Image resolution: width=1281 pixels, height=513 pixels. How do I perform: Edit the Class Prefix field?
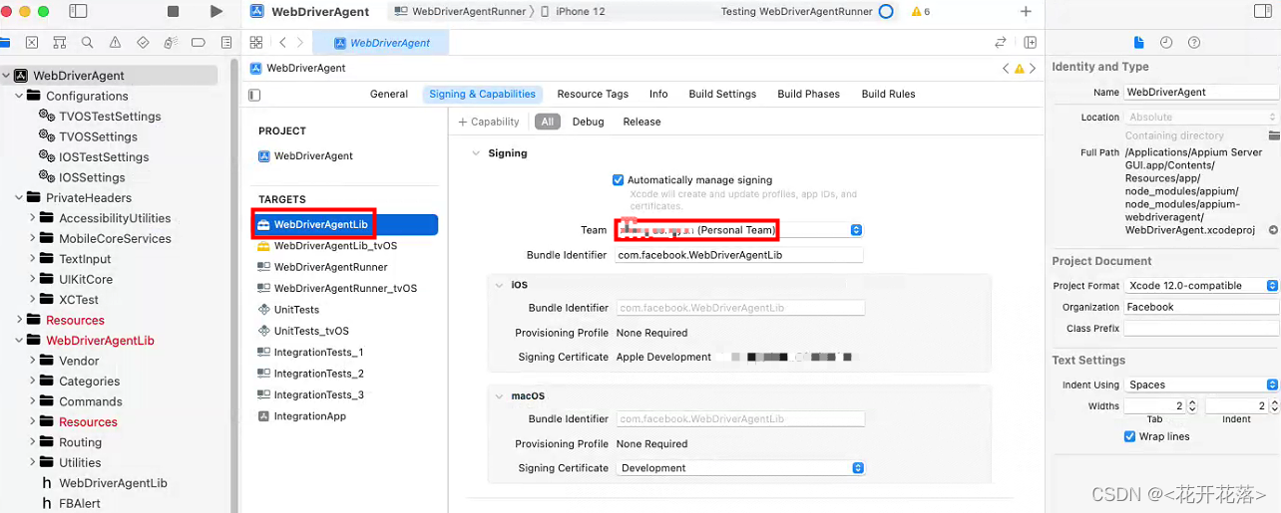coord(1201,328)
